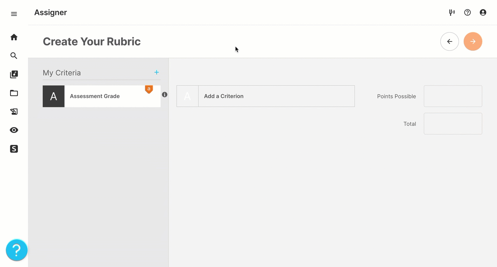497x267 pixels.
Task: Focus the Total field
Action: pyautogui.click(x=453, y=124)
